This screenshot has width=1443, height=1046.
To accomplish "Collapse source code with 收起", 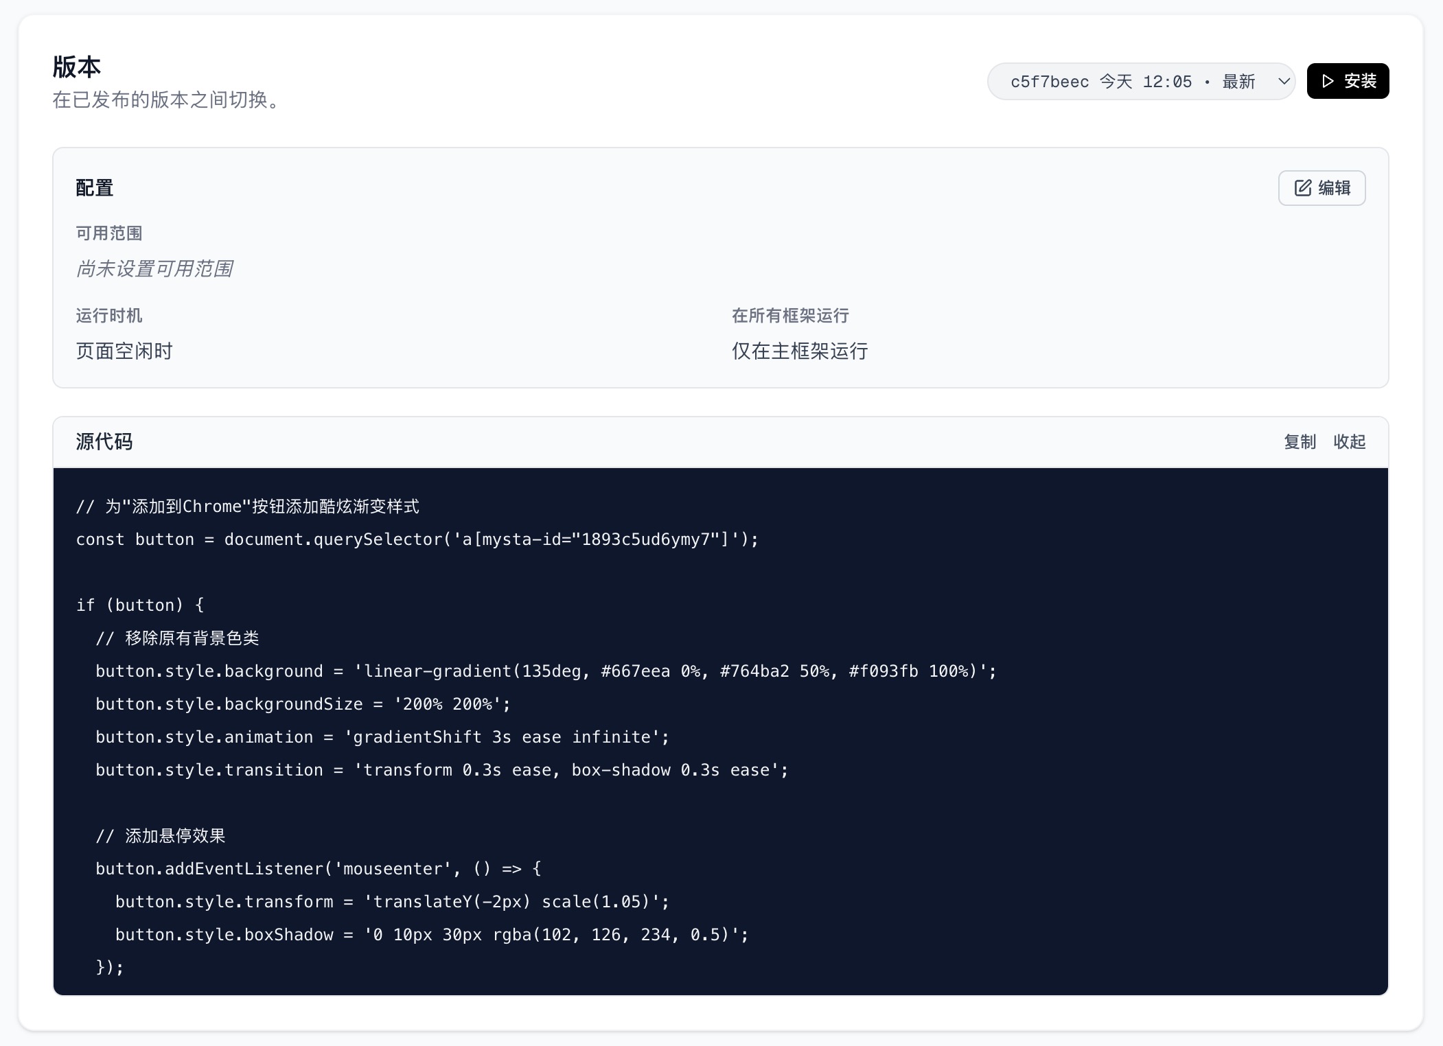I will (x=1349, y=441).
